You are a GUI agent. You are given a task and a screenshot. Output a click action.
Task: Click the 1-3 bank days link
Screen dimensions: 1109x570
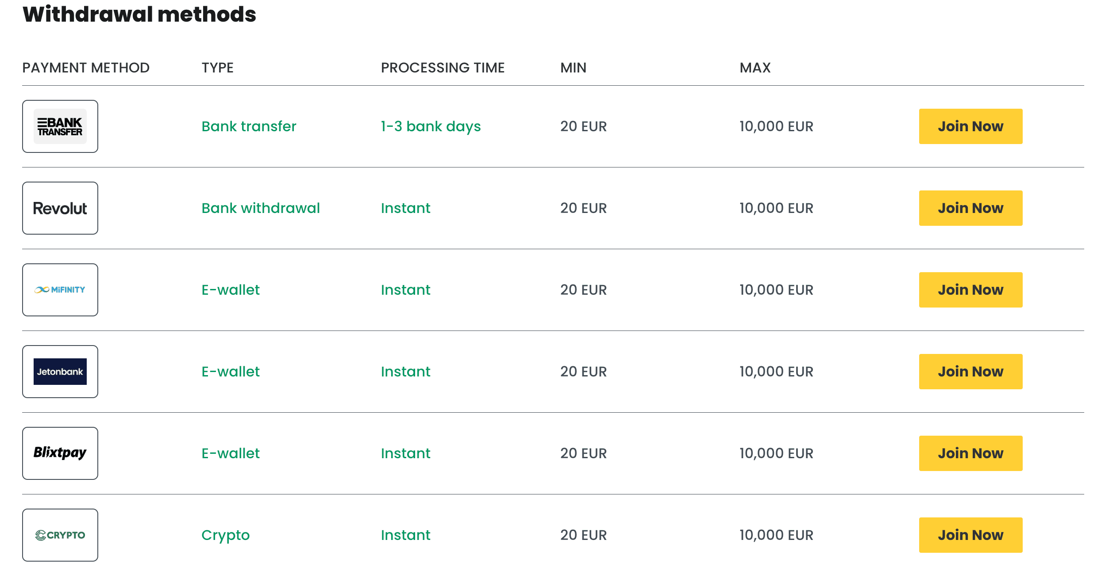[431, 127]
